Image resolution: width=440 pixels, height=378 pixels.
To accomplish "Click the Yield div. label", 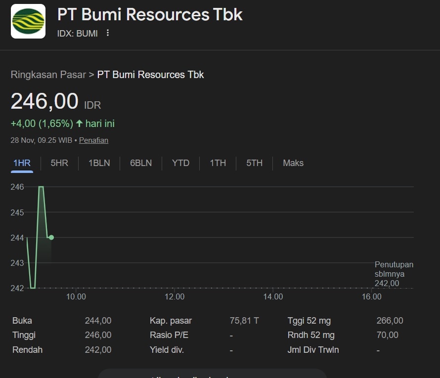I will point(167,350).
